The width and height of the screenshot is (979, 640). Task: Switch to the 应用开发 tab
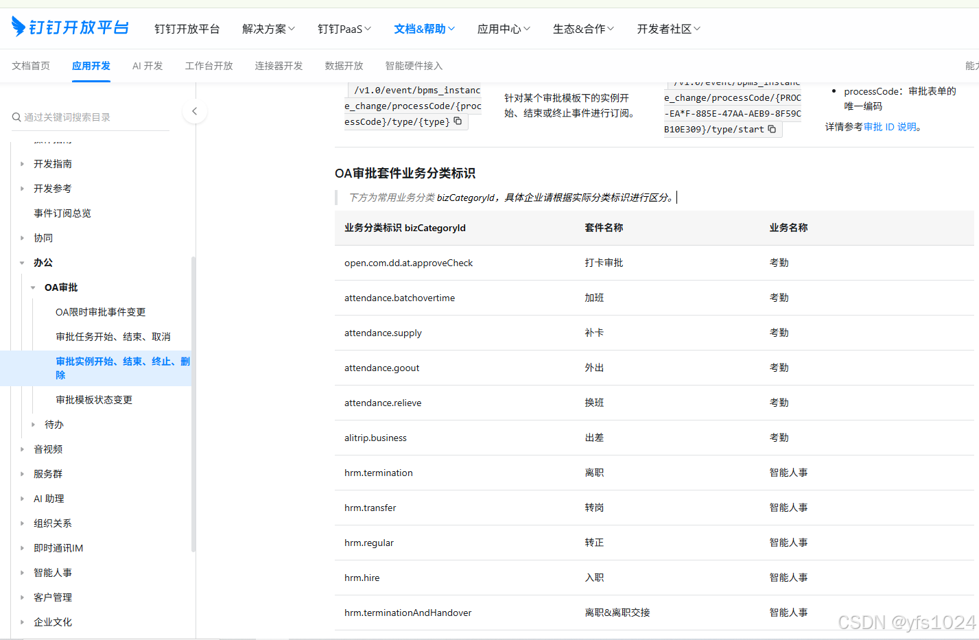click(91, 66)
